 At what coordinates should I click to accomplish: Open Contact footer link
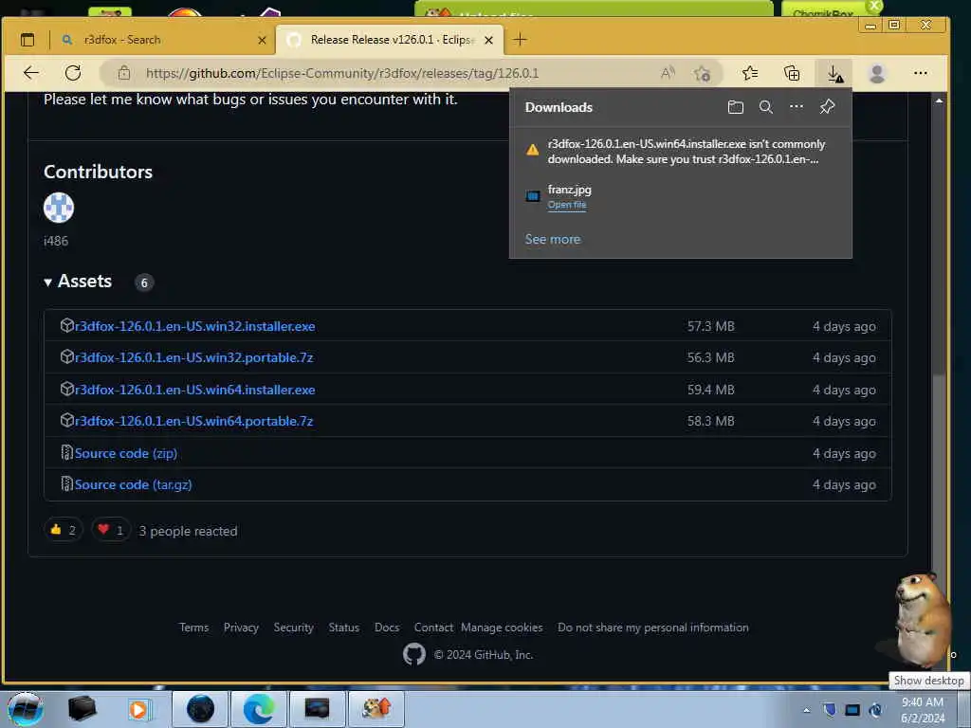click(433, 628)
